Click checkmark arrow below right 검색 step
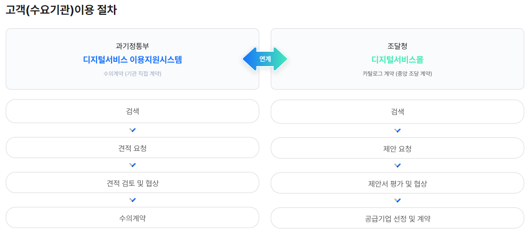The image size is (530, 239). [397, 130]
